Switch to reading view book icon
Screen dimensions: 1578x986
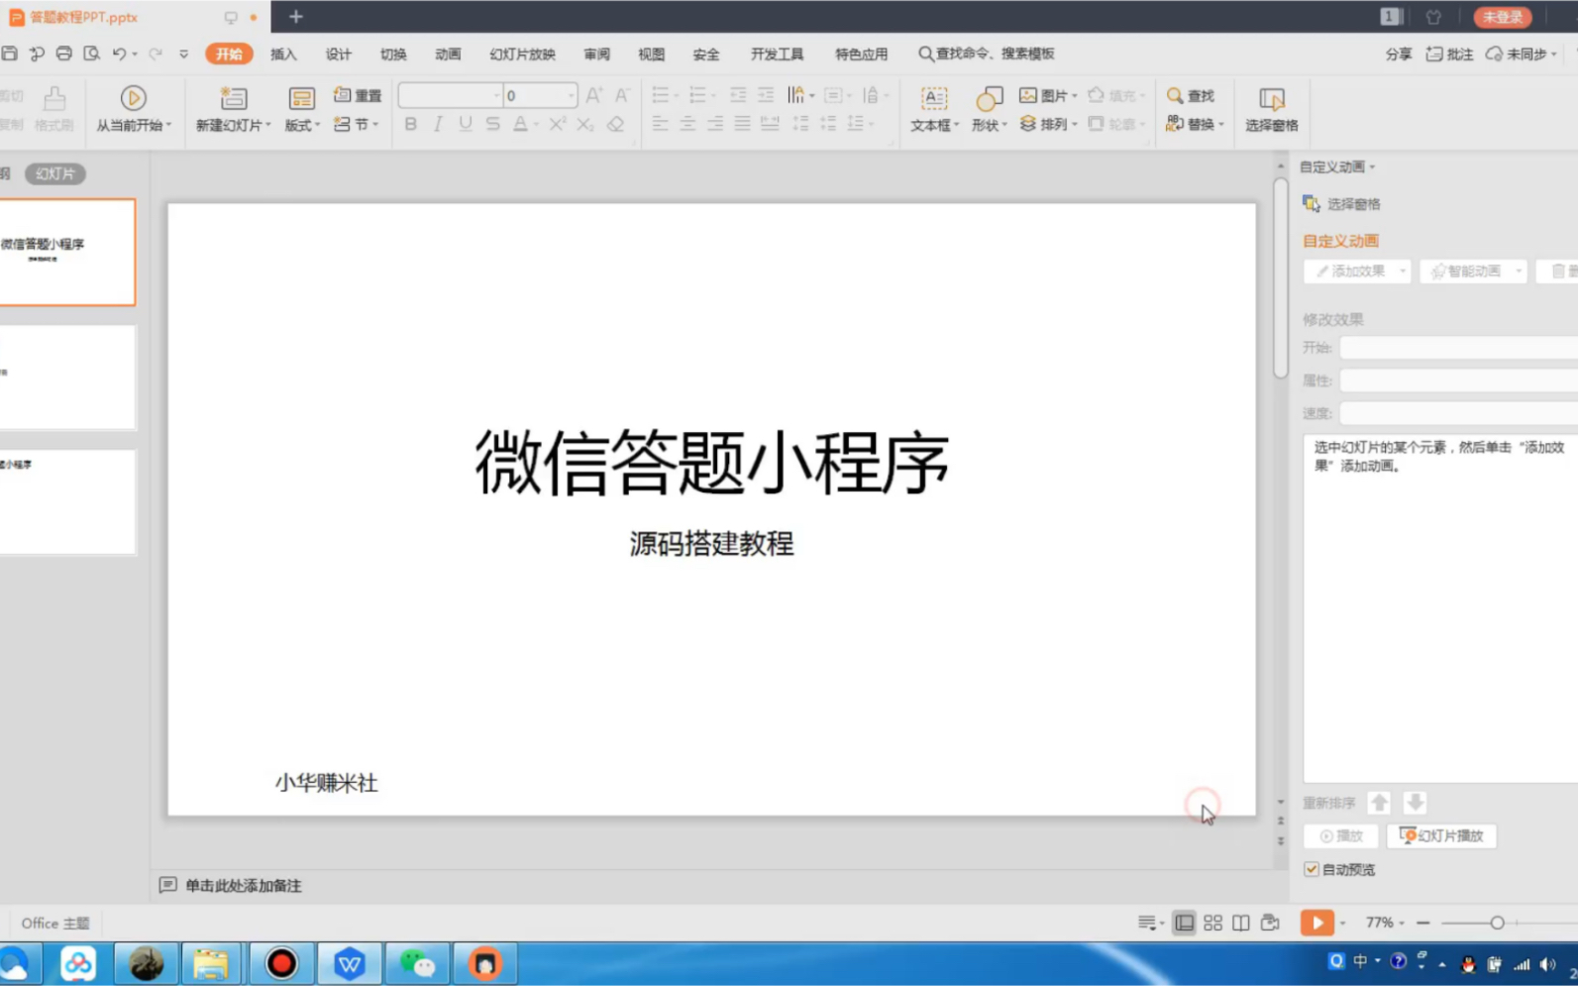click(x=1240, y=923)
